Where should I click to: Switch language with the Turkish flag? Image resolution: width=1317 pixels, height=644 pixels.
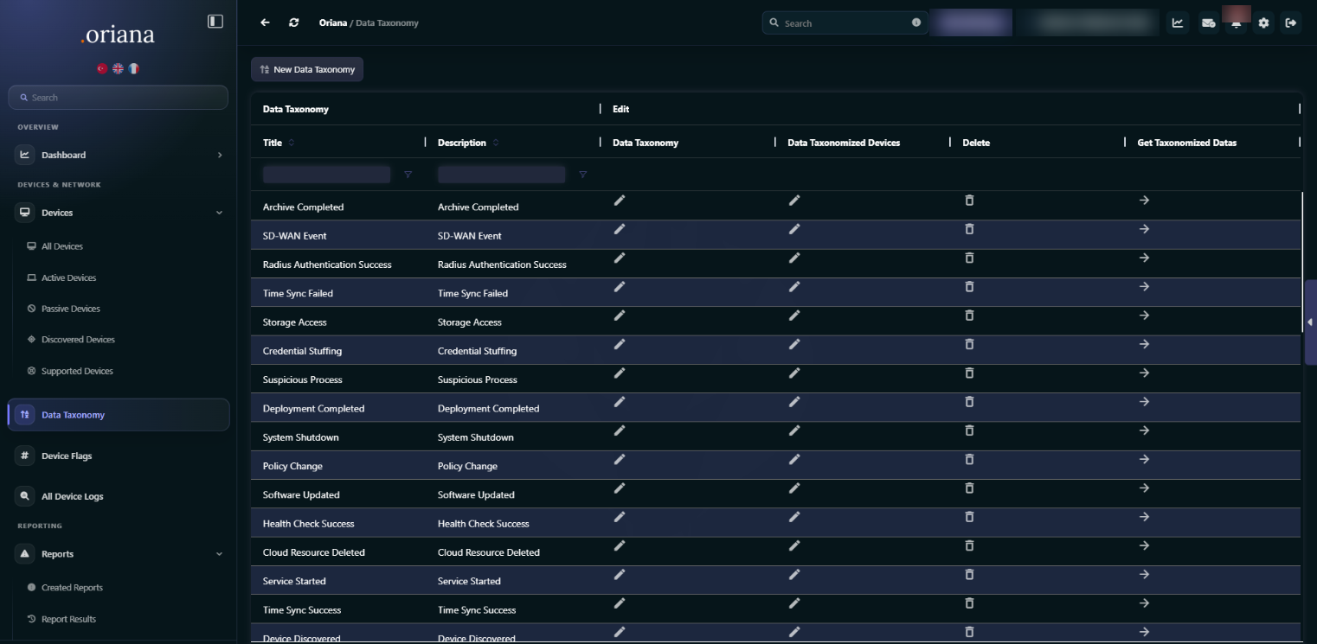coord(102,69)
